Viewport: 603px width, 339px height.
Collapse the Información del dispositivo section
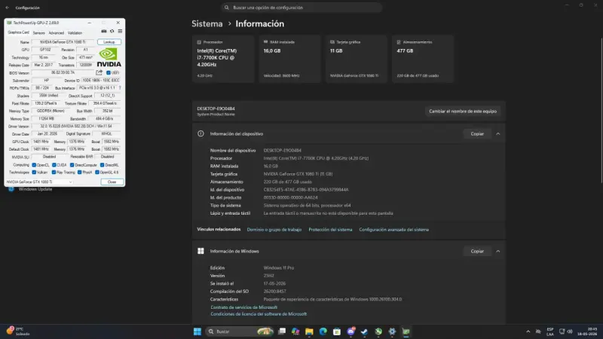tap(498, 134)
